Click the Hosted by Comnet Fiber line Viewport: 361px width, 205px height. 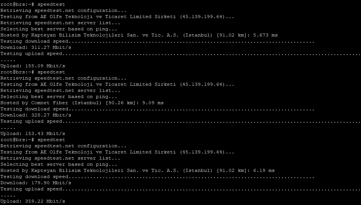(x=82, y=103)
